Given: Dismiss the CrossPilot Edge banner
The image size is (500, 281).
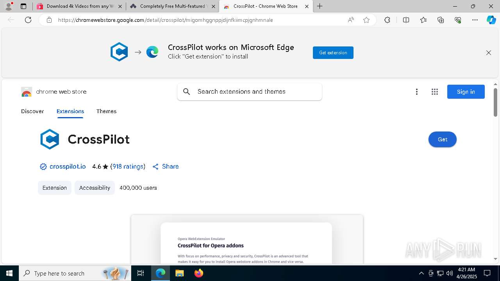Looking at the screenshot, I should pyautogui.click(x=489, y=53).
